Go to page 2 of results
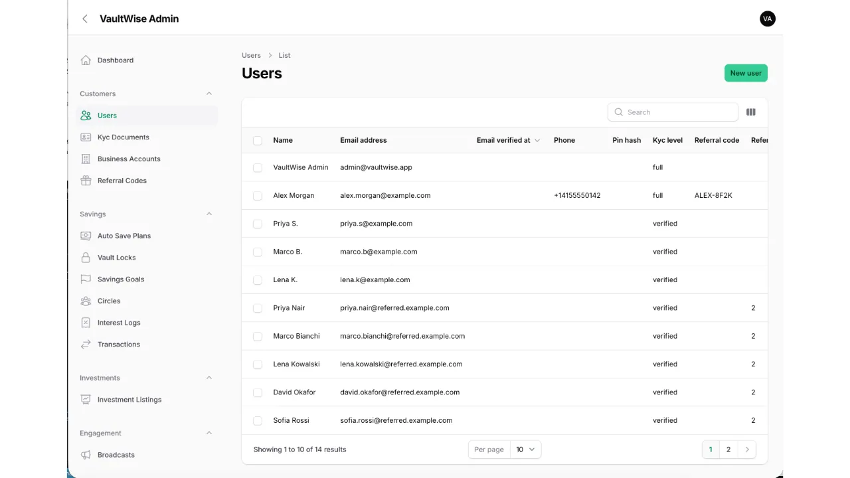 coord(728,449)
